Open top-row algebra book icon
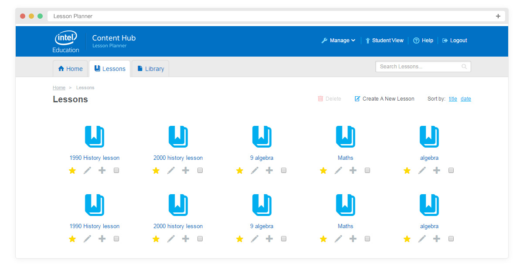The width and height of the screenshot is (523, 273). coord(429,137)
